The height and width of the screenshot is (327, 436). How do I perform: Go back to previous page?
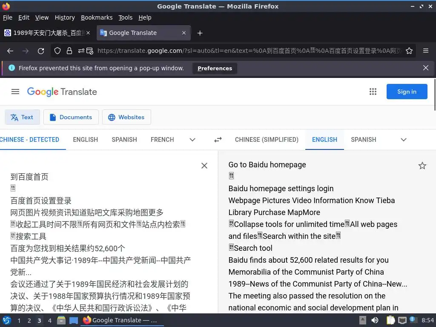(10, 51)
